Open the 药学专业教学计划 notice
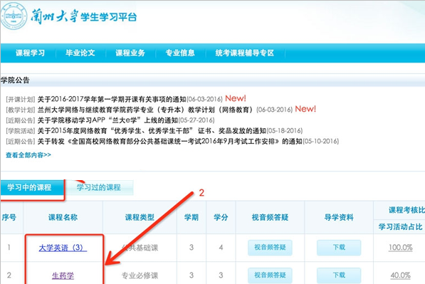Image resolution: width=425 pixels, height=284 pixels. pyautogui.click(x=146, y=110)
